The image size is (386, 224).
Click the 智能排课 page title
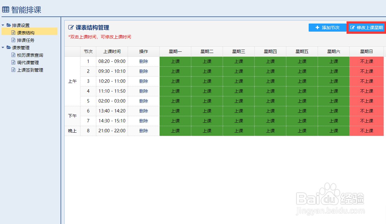click(26, 10)
